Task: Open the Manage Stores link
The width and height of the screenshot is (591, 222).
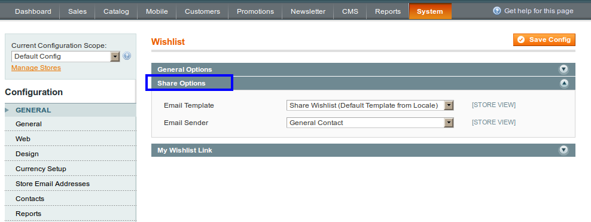Action: tap(36, 68)
